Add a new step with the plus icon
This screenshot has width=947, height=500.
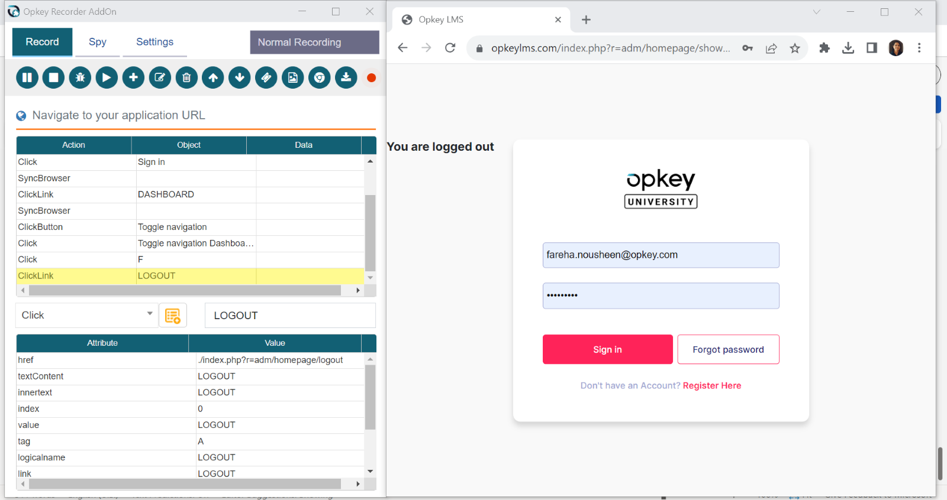[x=133, y=77]
